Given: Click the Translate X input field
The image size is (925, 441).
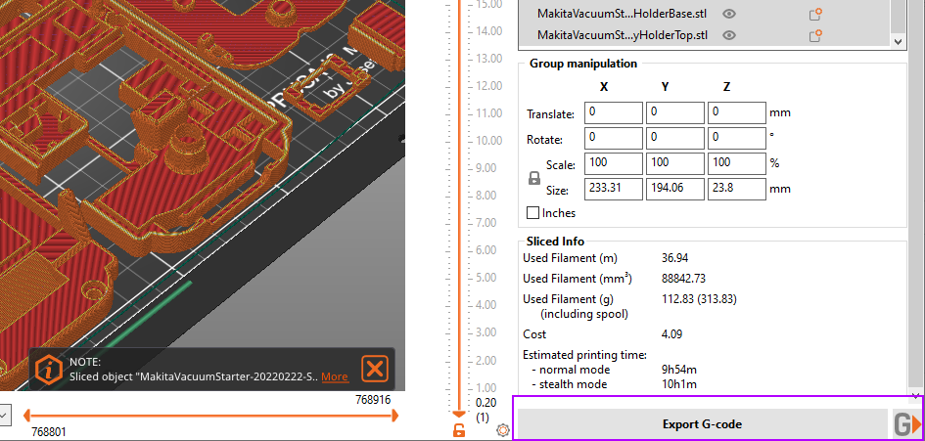Looking at the screenshot, I should point(613,112).
